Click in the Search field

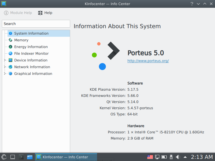tap(36, 24)
